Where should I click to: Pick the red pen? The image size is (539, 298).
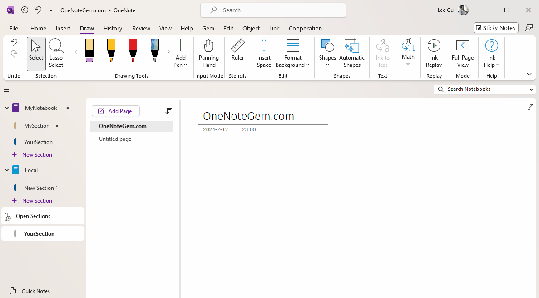133,50
